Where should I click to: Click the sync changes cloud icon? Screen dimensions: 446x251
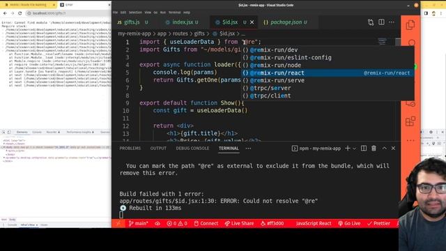[x=157, y=223]
